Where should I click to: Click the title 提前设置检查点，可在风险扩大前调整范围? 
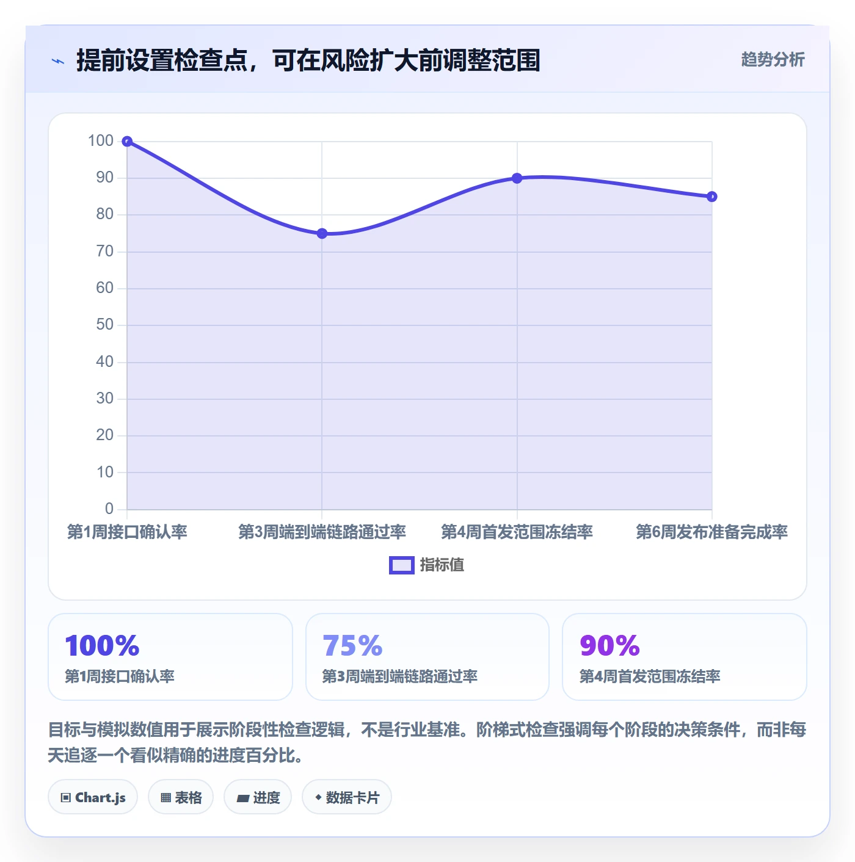click(308, 60)
